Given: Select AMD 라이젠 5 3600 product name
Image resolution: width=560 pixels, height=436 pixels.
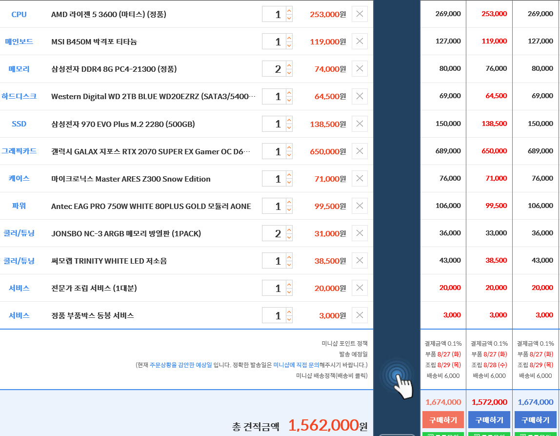Looking at the screenshot, I should coord(109,14).
